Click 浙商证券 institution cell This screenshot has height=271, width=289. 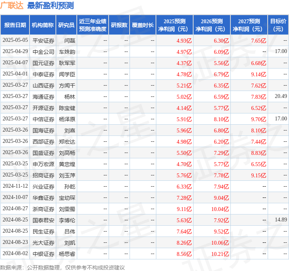pos(43,209)
